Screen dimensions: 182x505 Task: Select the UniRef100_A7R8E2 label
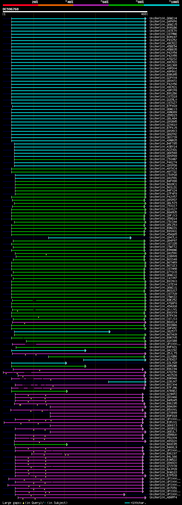click(163, 391)
